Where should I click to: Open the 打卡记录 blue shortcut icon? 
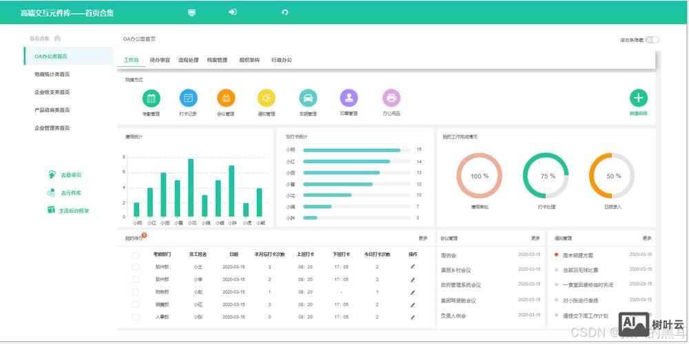[189, 98]
